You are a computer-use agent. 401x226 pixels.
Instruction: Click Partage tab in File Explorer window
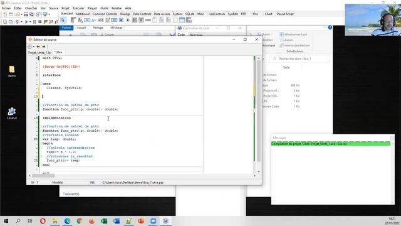98,28
